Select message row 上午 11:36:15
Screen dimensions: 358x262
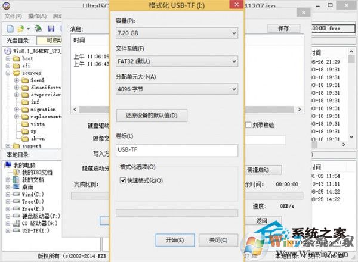pos(91,57)
